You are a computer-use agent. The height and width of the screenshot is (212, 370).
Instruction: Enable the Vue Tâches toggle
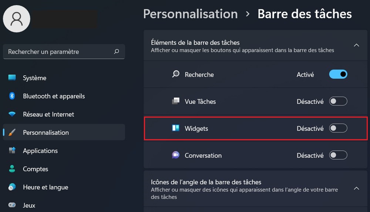pos(338,101)
